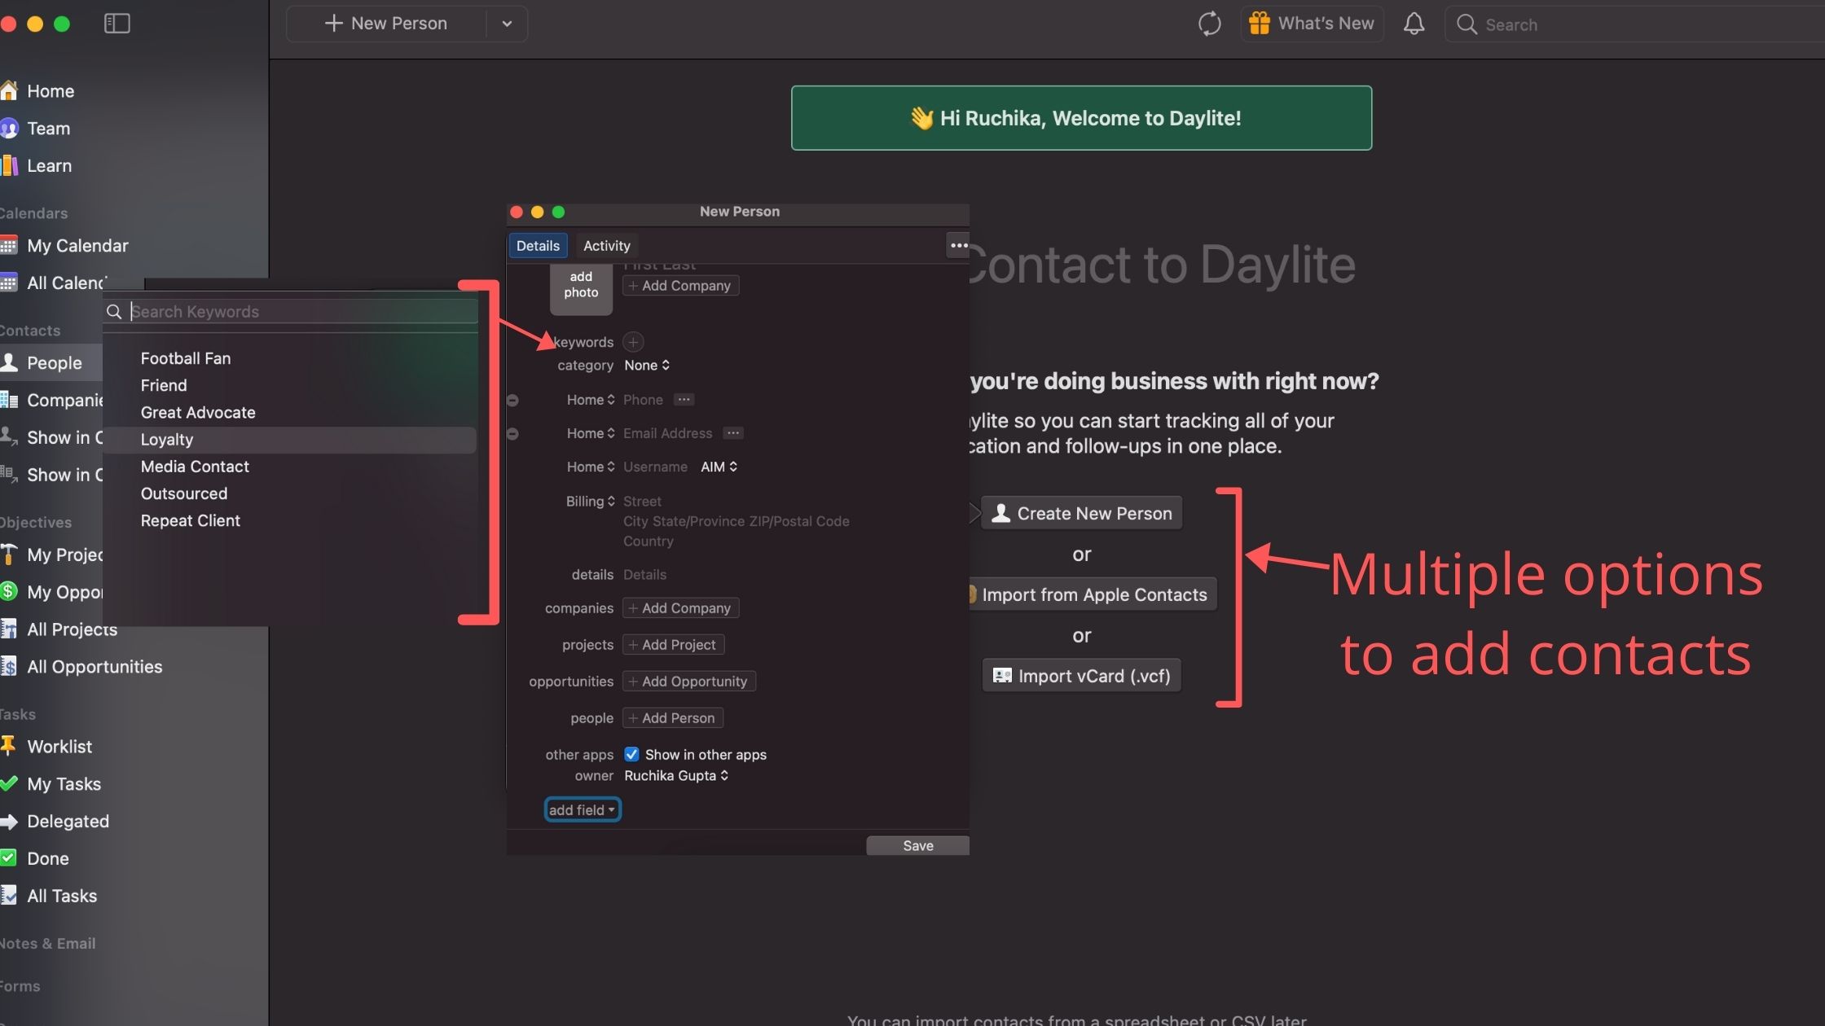The width and height of the screenshot is (1825, 1026).
Task: Change the Billing address type dropdown
Action: pyautogui.click(x=590, y=501)
